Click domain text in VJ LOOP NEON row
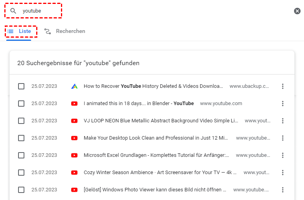Screen dimensions: 304x200 coord(258,121)
